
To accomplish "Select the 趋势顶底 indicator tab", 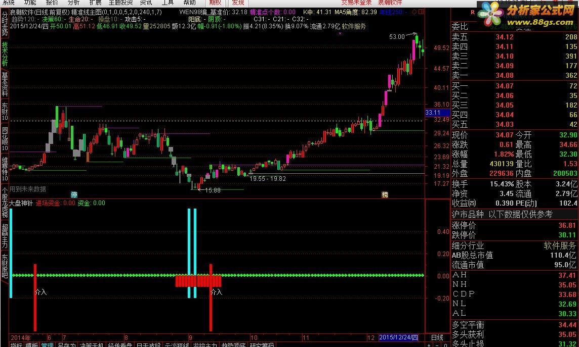I will (234, 345).
